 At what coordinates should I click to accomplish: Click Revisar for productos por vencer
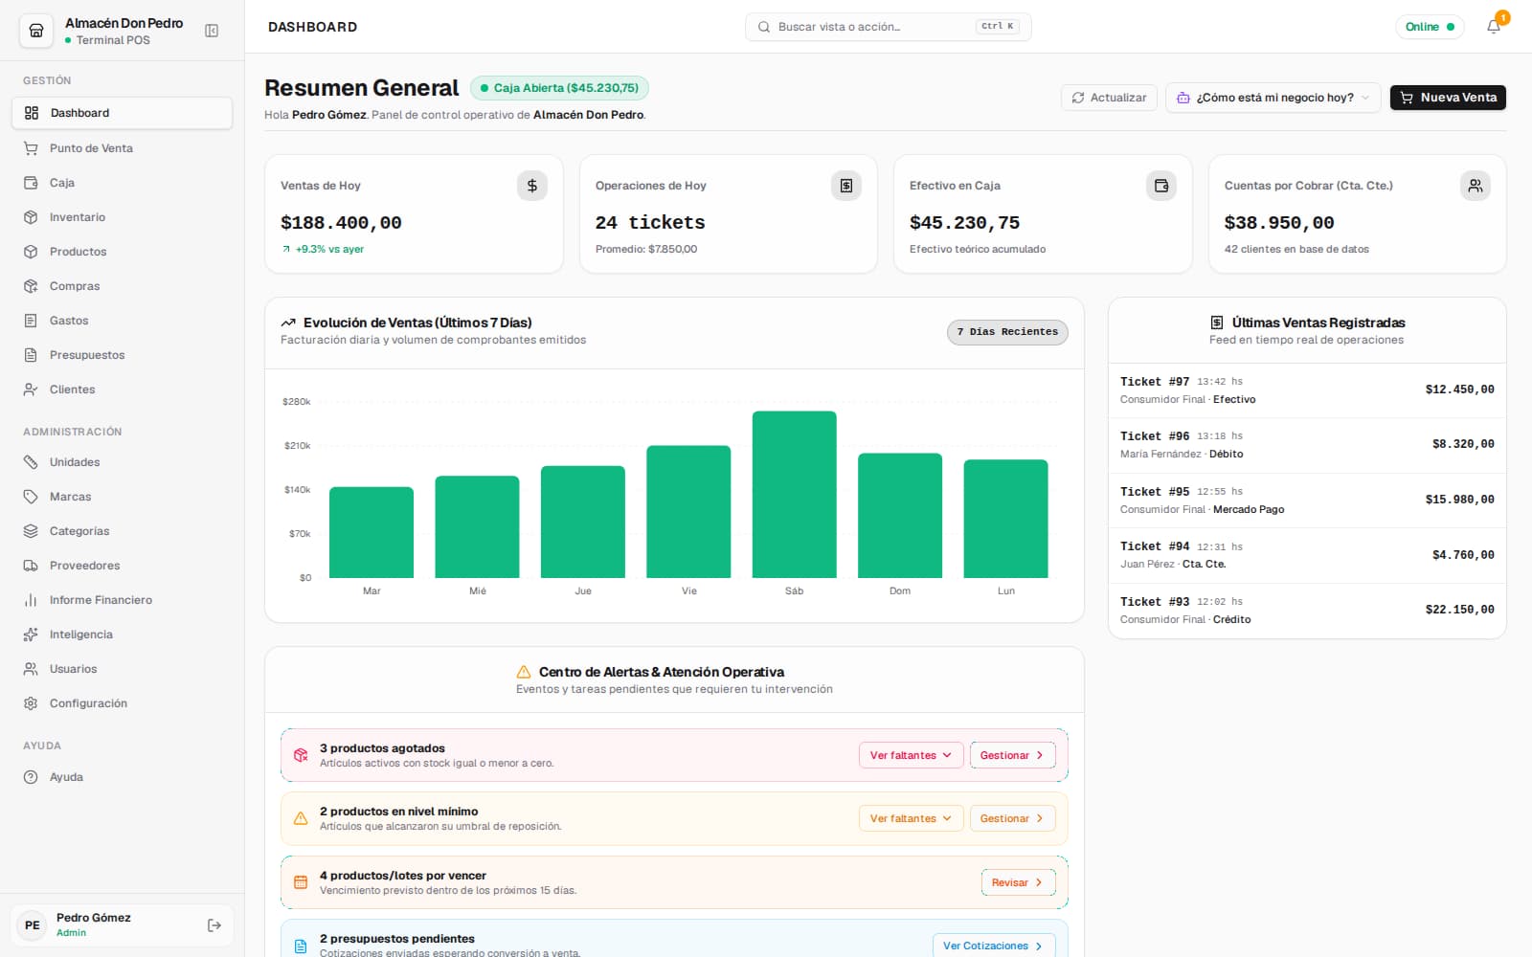[x=1018, y=882]
